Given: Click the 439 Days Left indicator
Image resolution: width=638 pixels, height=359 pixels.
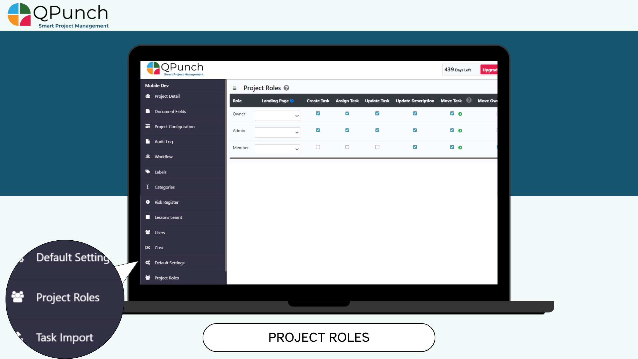Looking at the screenshot, I should point(458,69).
